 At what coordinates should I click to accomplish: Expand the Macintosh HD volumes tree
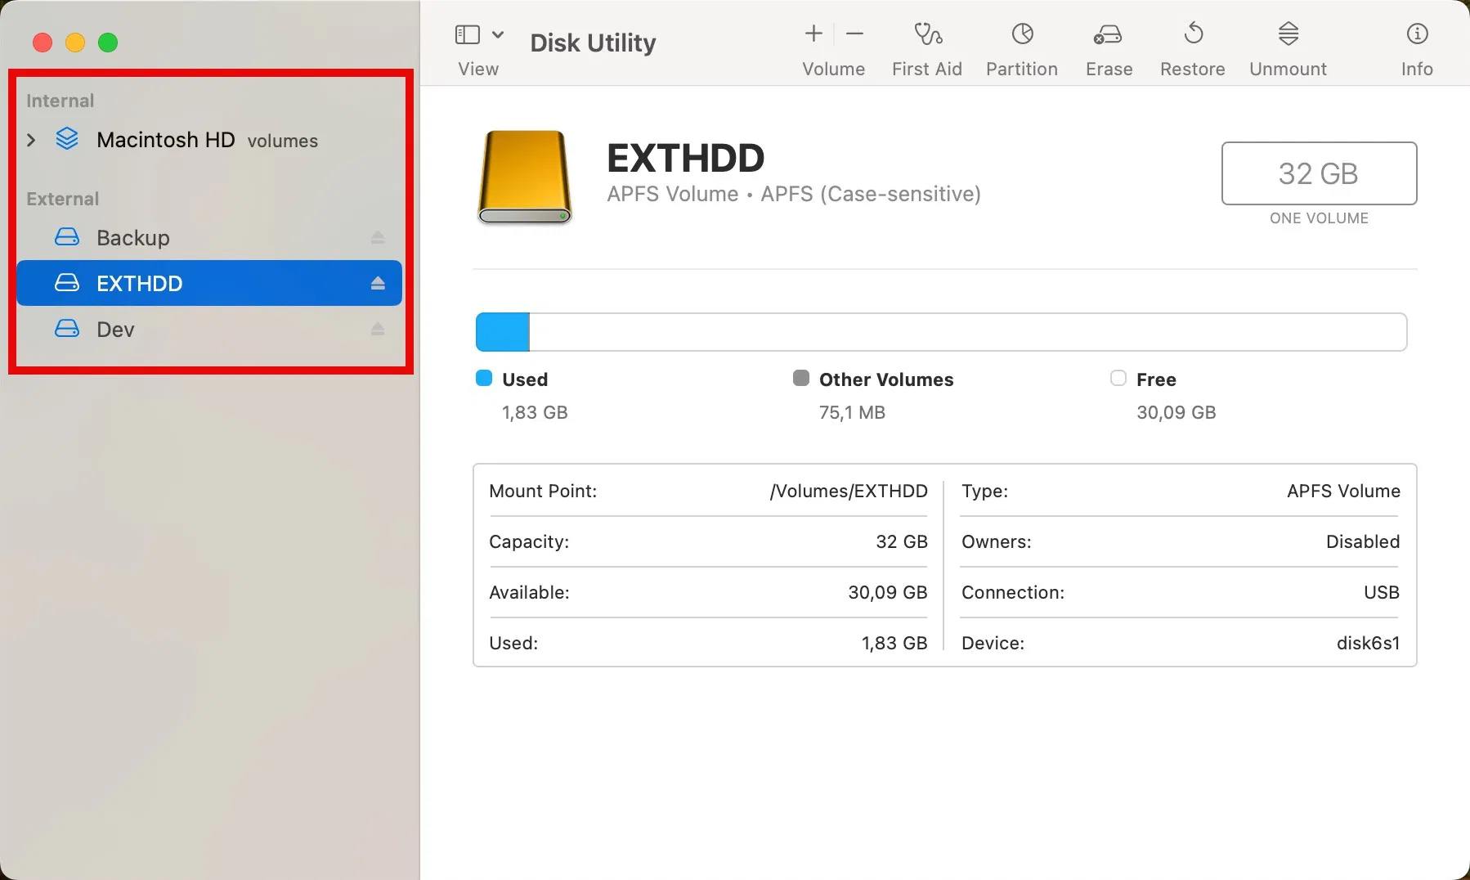pyautogui.click(x=31, y=140)
